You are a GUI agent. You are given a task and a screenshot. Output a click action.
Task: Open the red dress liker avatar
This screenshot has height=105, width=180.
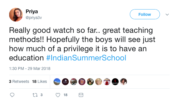coord(107,82)
